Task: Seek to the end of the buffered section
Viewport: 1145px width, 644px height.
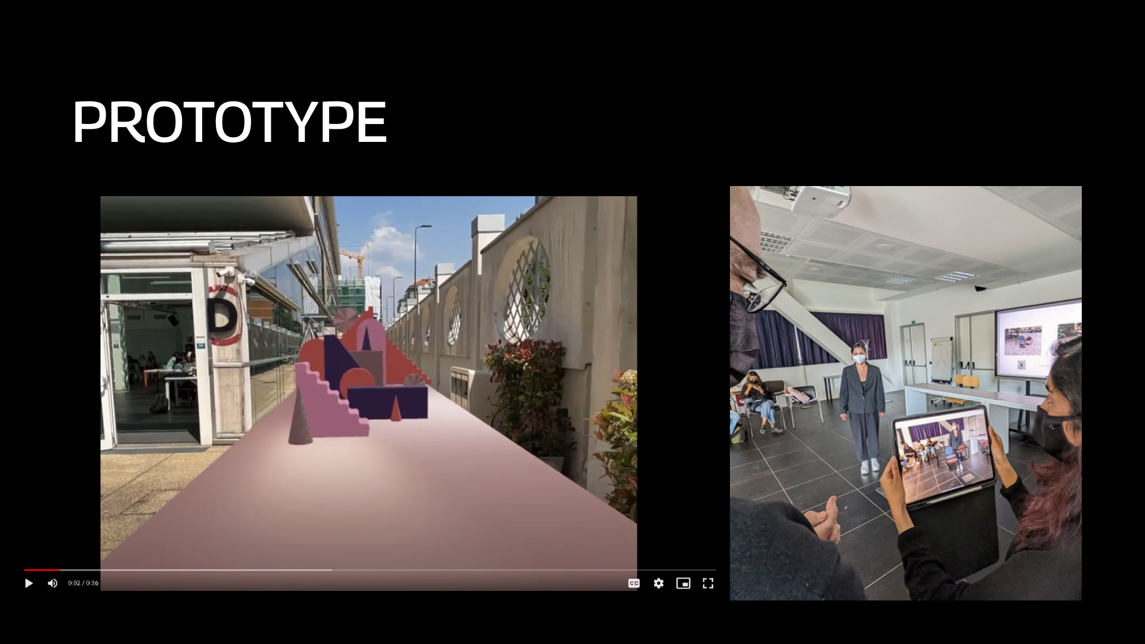Action: pos(330,570)
